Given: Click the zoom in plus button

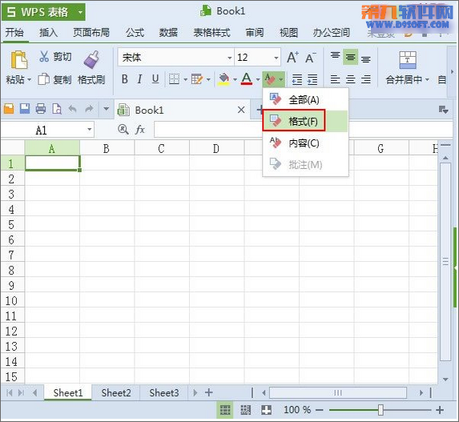Looking at the screenshot, I should [440, 410].
